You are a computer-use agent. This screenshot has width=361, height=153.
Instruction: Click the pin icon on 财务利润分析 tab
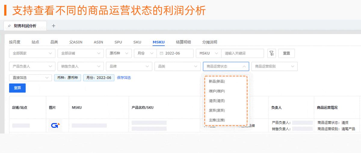point(9,26)
